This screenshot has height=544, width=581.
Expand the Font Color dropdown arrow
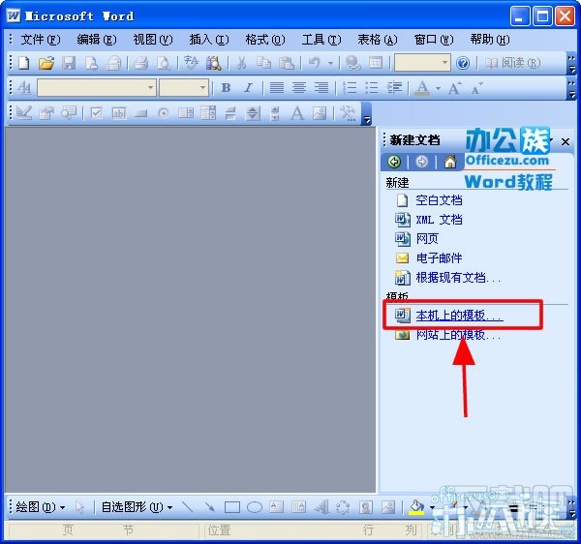click(439, 88)
